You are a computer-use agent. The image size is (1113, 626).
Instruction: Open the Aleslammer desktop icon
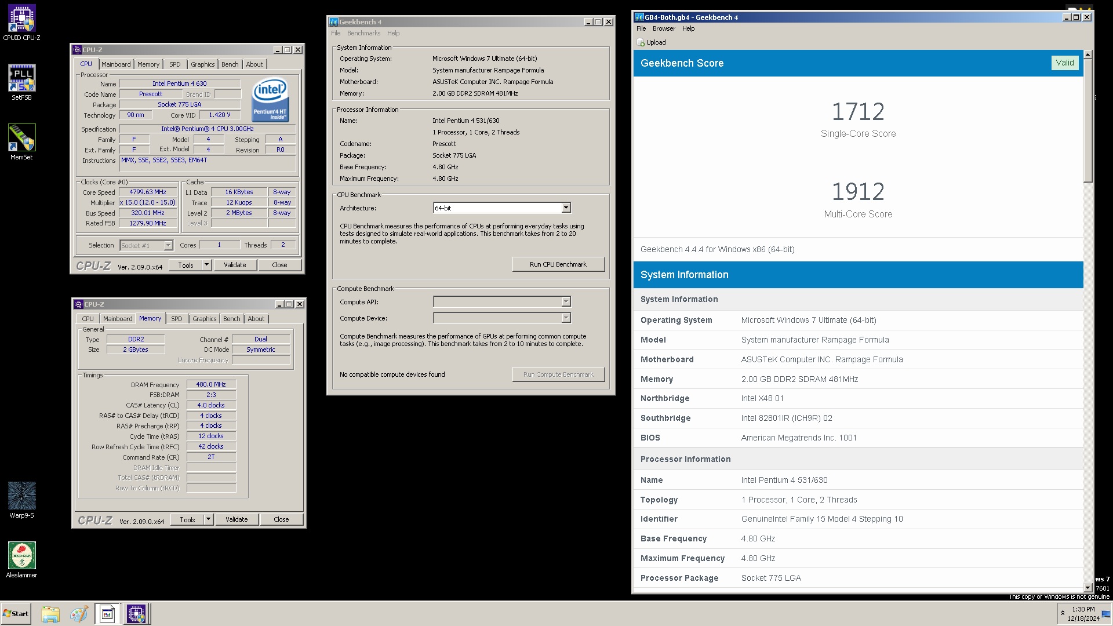[21, 559]
